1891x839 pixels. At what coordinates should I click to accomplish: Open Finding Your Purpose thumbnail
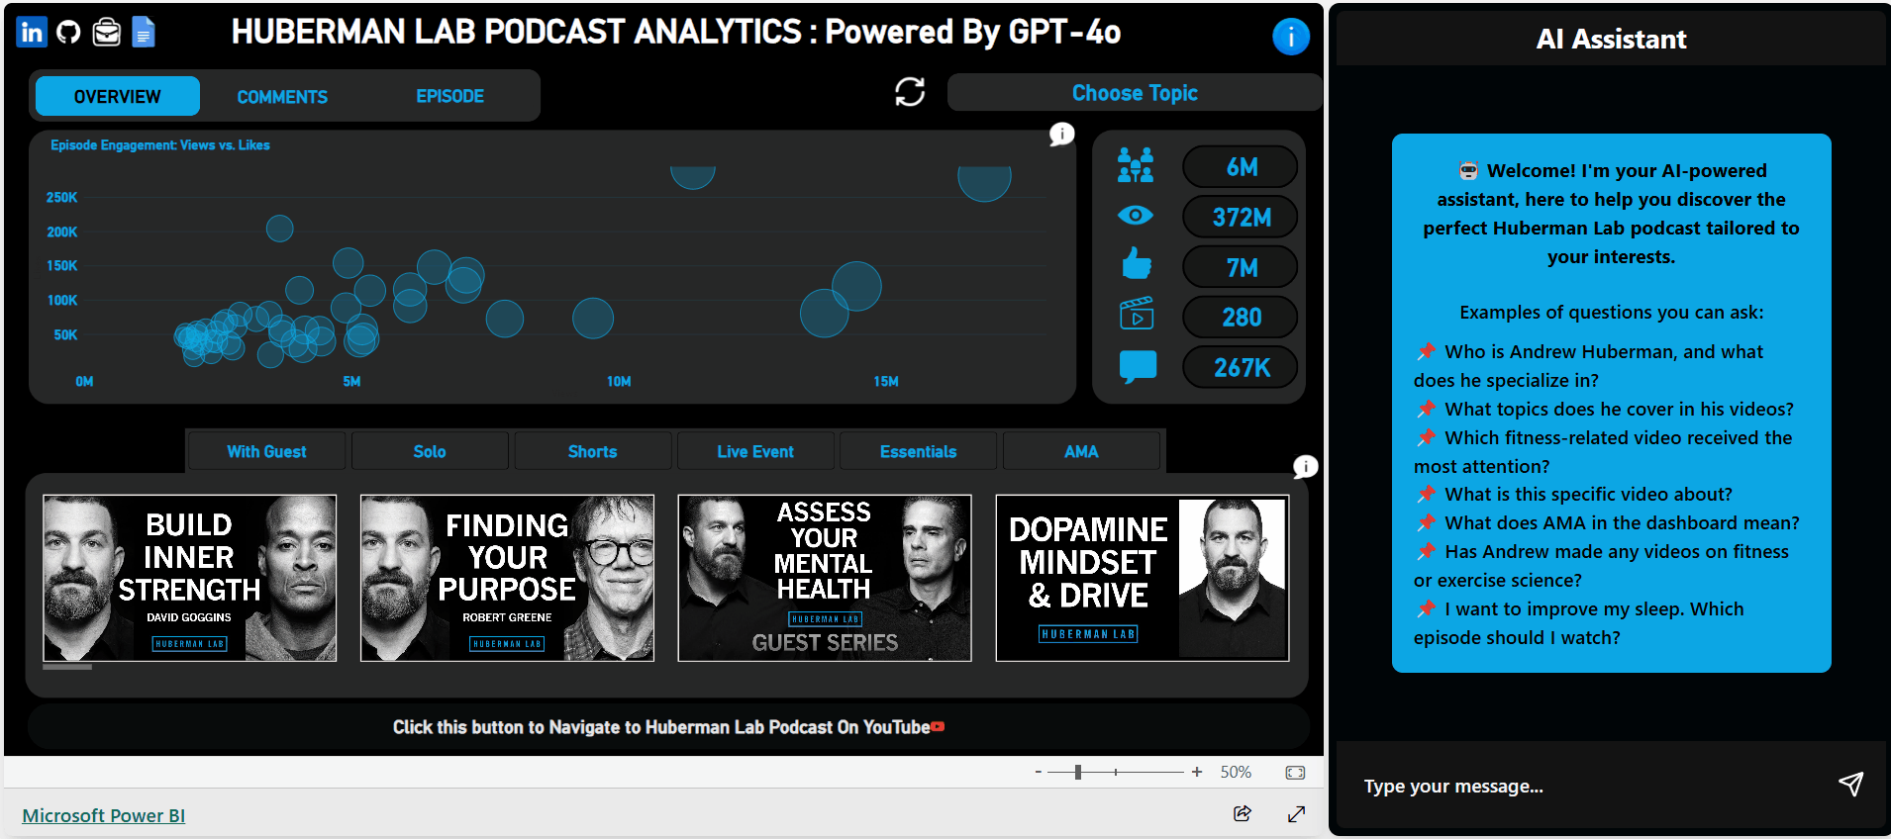pos(507,578)
